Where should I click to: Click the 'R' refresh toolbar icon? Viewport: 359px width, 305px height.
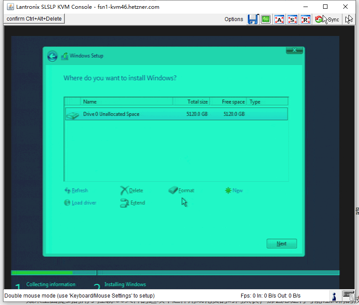click(305, 19)
